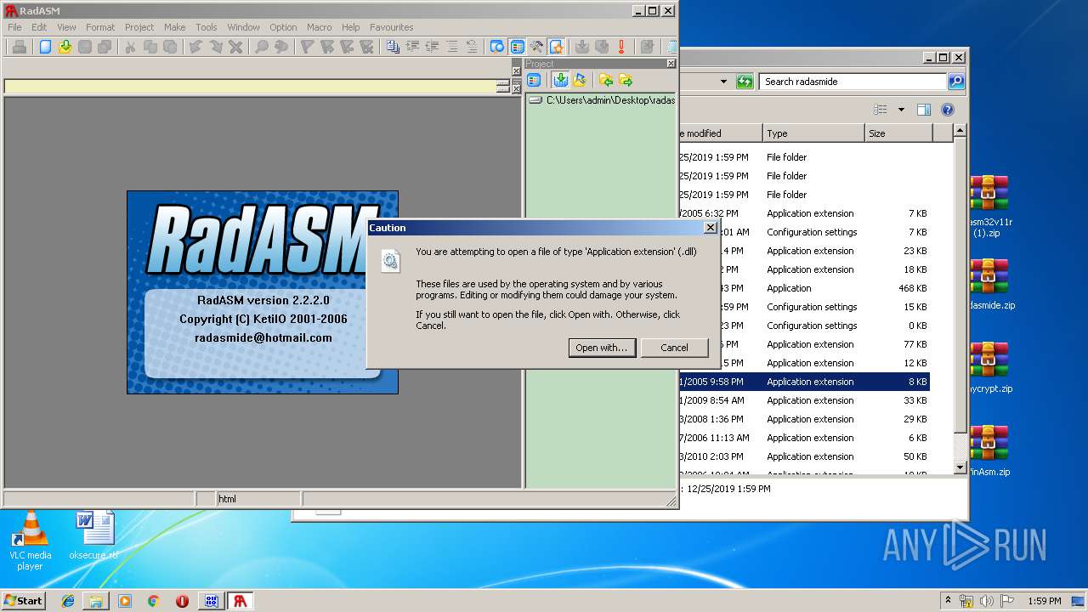
Task: Click the folder back arrow icon
Action: coord(606,80)
